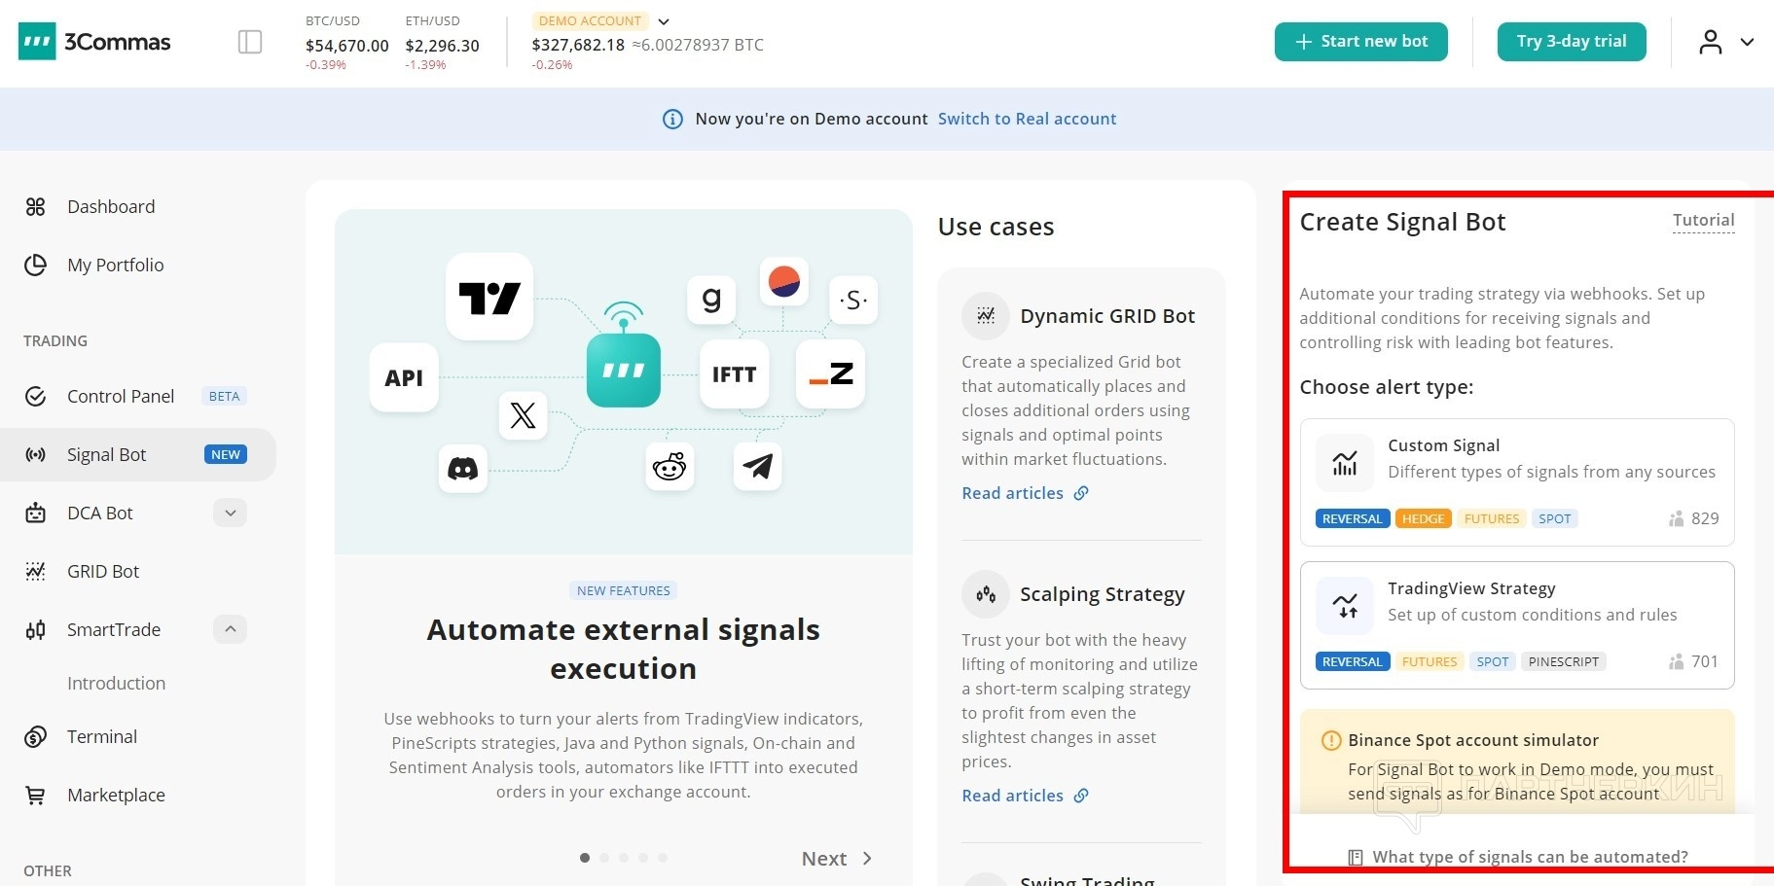Click the g logo tile in illustration

(711, 300)
